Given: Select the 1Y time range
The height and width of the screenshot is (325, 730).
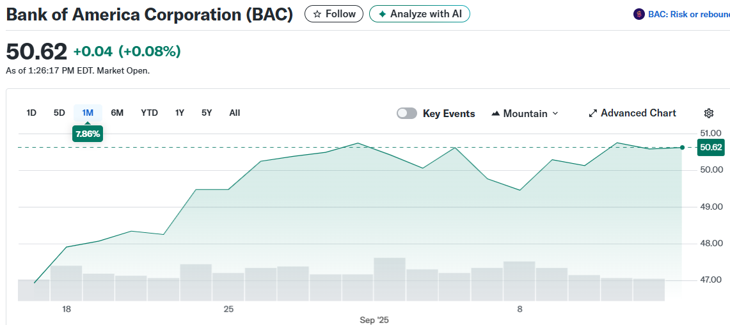Looking at the screenshot, I should (180, 113).
